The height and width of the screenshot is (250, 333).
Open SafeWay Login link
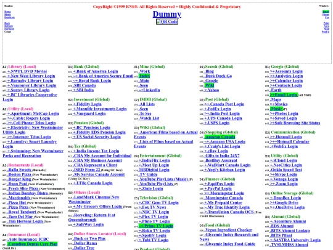click(88, 224)
